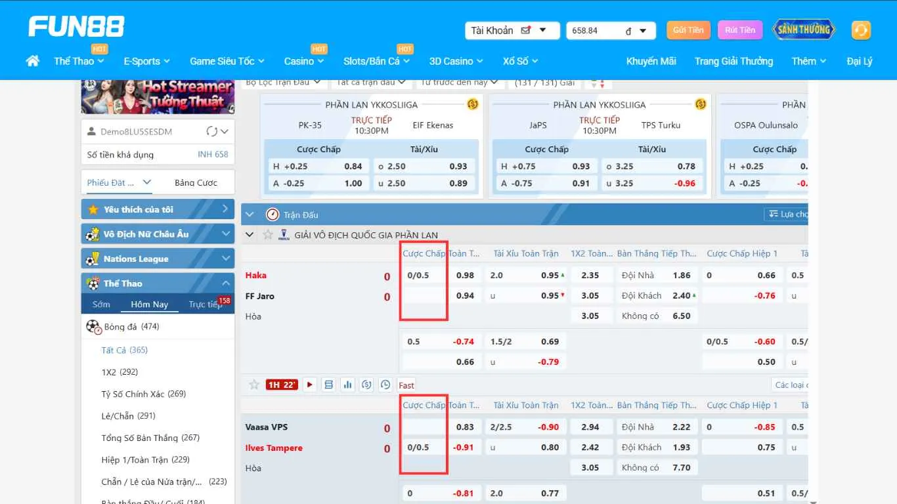Open the Khuyến Mãi menu item

[651, 61]
